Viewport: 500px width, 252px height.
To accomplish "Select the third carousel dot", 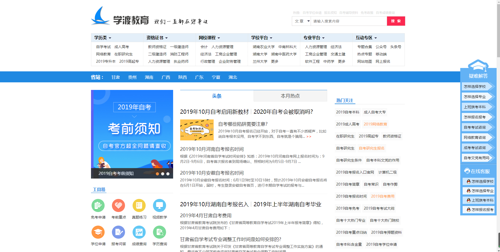I will coord(168,174).
